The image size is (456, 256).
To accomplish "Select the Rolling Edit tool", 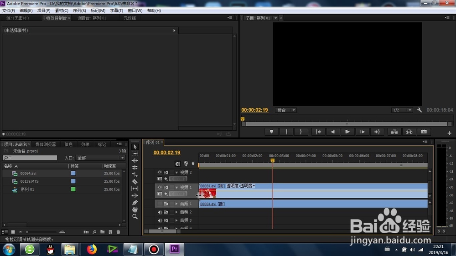I will (x=135, y=167).
